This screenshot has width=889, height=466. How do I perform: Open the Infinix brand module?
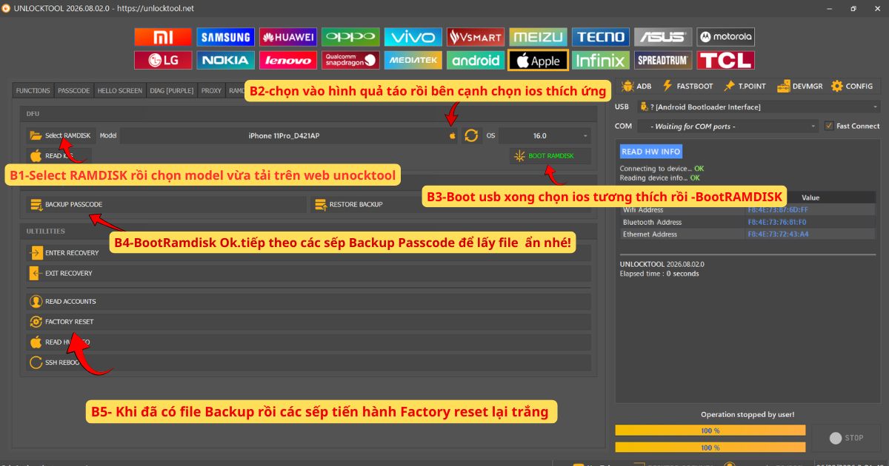(x=601, y=60)
